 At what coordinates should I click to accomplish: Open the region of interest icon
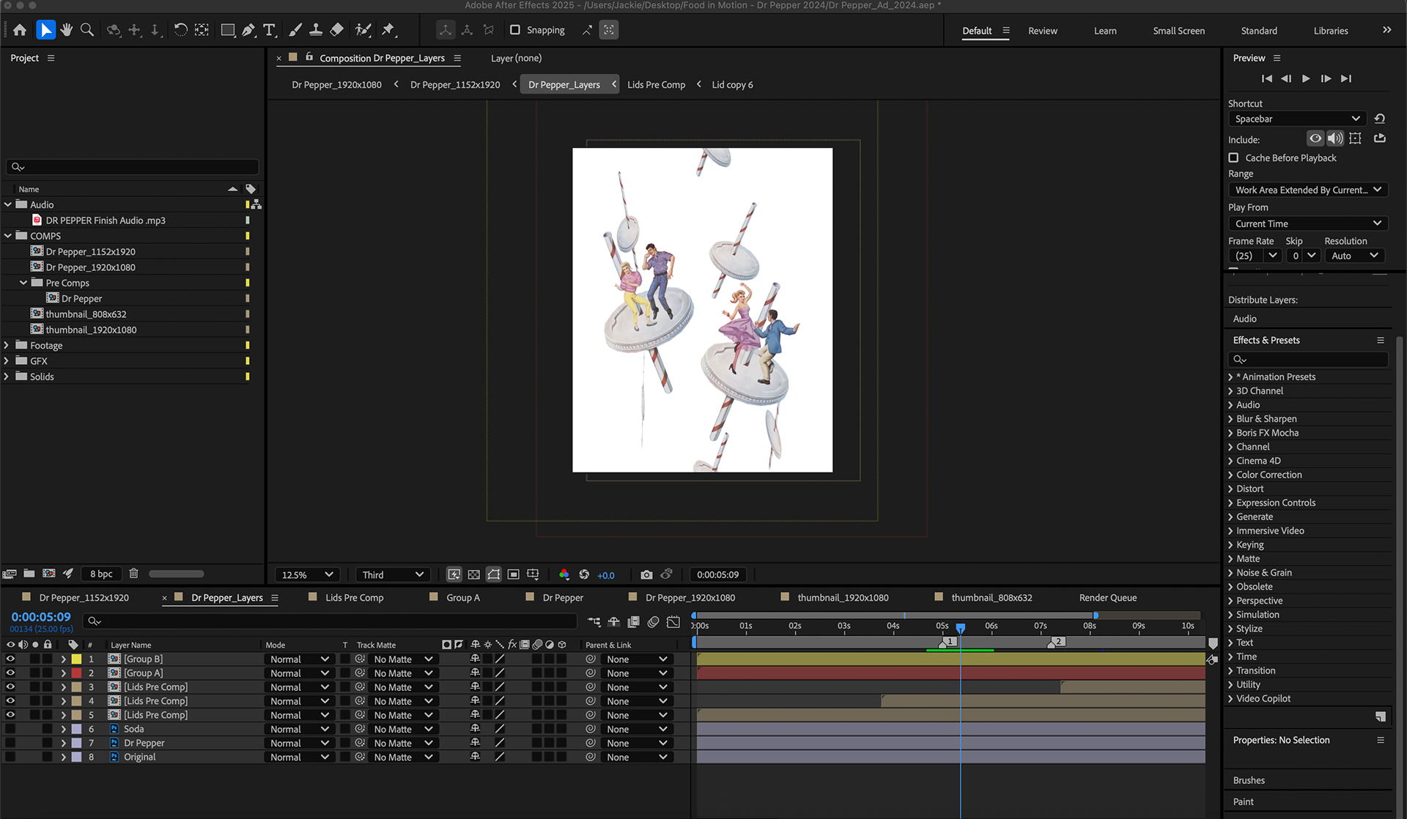tap(514, 575)
